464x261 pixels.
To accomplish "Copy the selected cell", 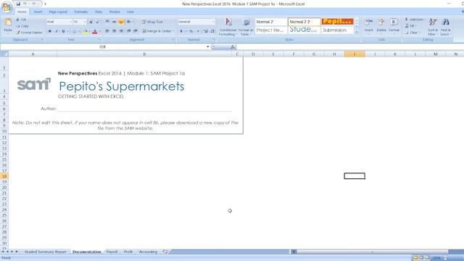I will click(x=22, y=26).
